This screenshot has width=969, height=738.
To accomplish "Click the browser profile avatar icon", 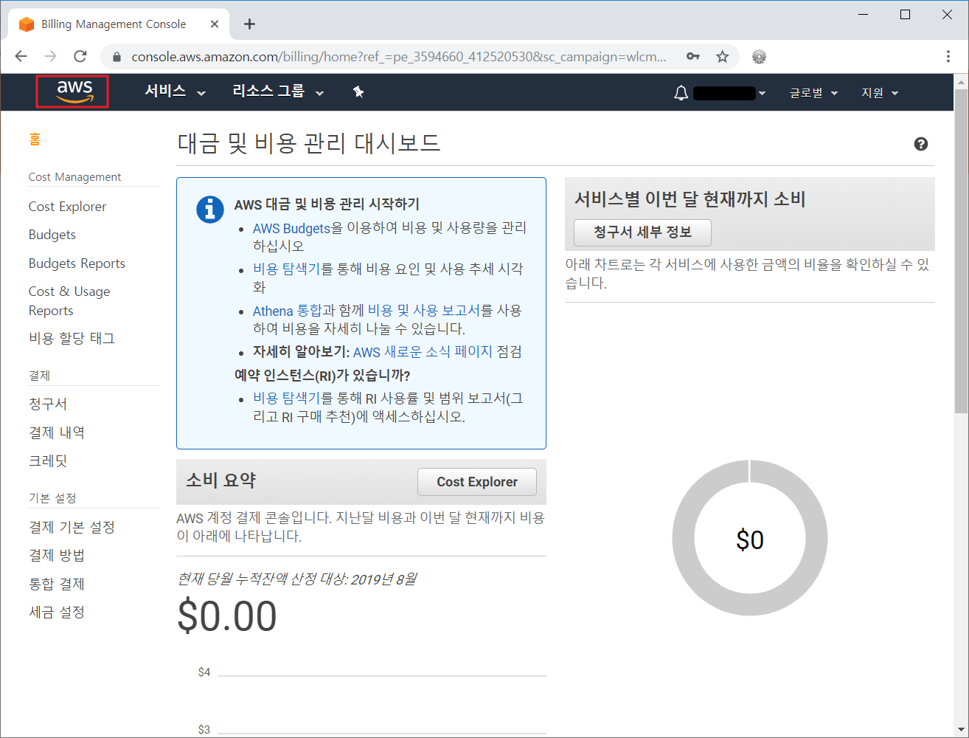I will (x=759, y=57).
